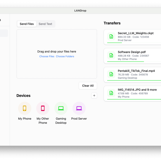Click file icon for IMG_114514.JPG transfer
Viewport: 161px width, 161px height.
click(111, 93)
